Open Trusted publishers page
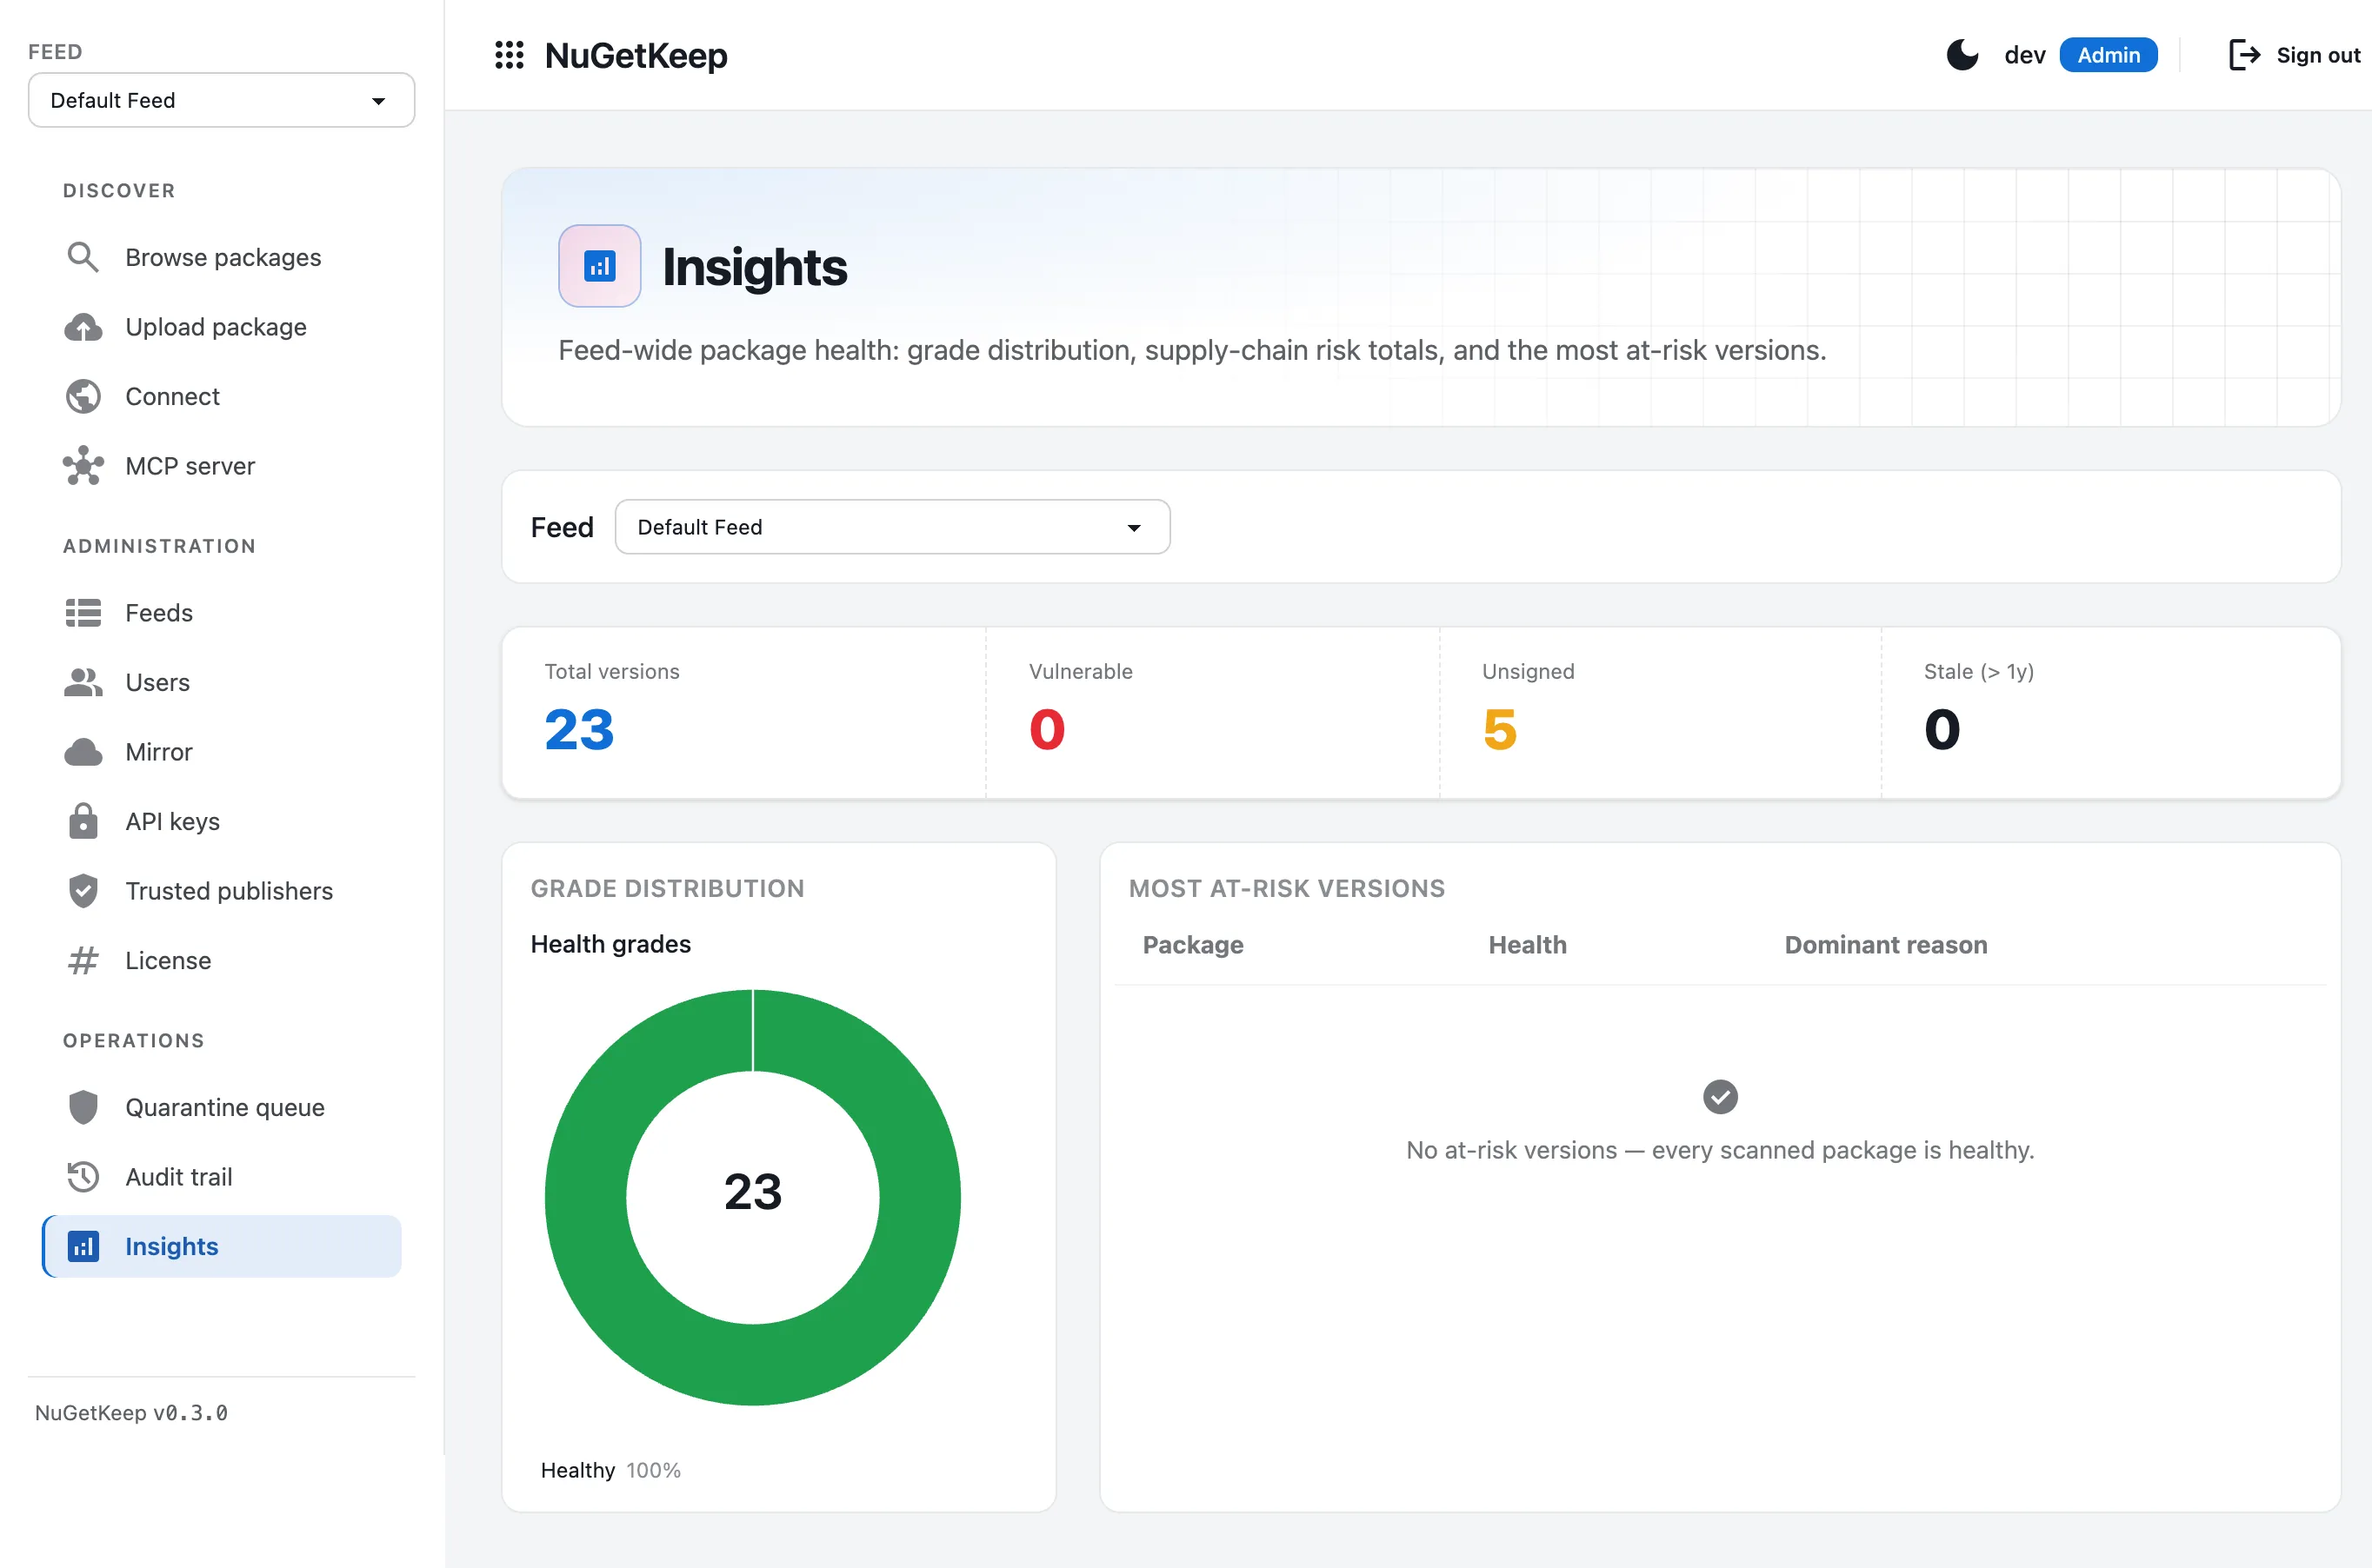Screen dimensions: 2372x1568 222,890
